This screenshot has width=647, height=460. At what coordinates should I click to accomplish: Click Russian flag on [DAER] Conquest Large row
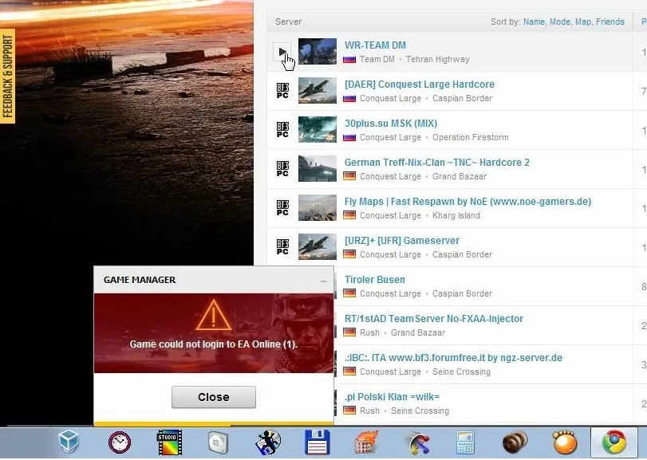tap(349, 99)
